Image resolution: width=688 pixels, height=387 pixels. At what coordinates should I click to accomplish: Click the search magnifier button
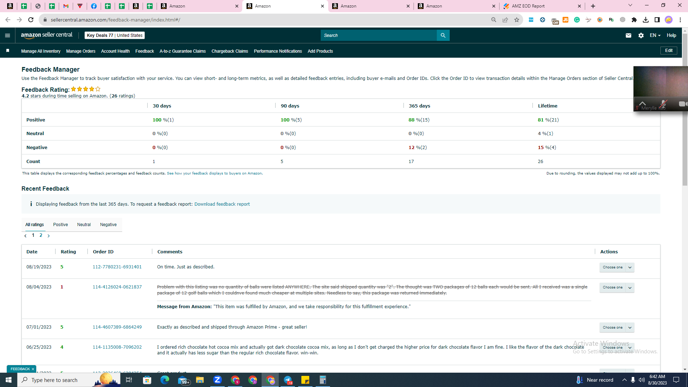443,35
